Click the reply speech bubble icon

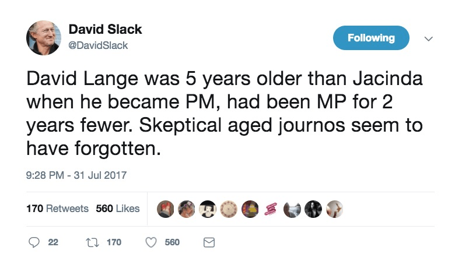coord(33,242)
